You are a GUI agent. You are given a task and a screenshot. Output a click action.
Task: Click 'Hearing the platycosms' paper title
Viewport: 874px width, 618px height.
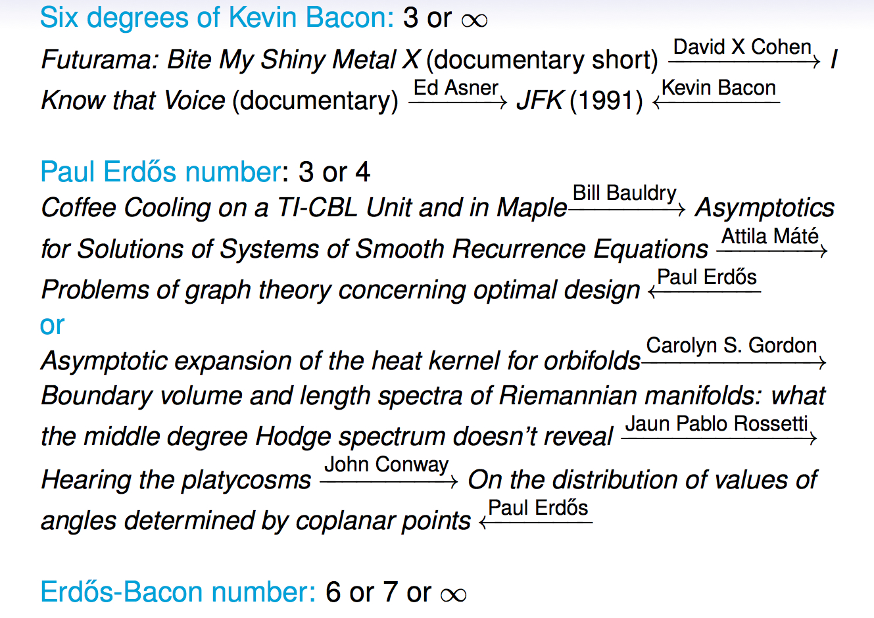[176, 480]
